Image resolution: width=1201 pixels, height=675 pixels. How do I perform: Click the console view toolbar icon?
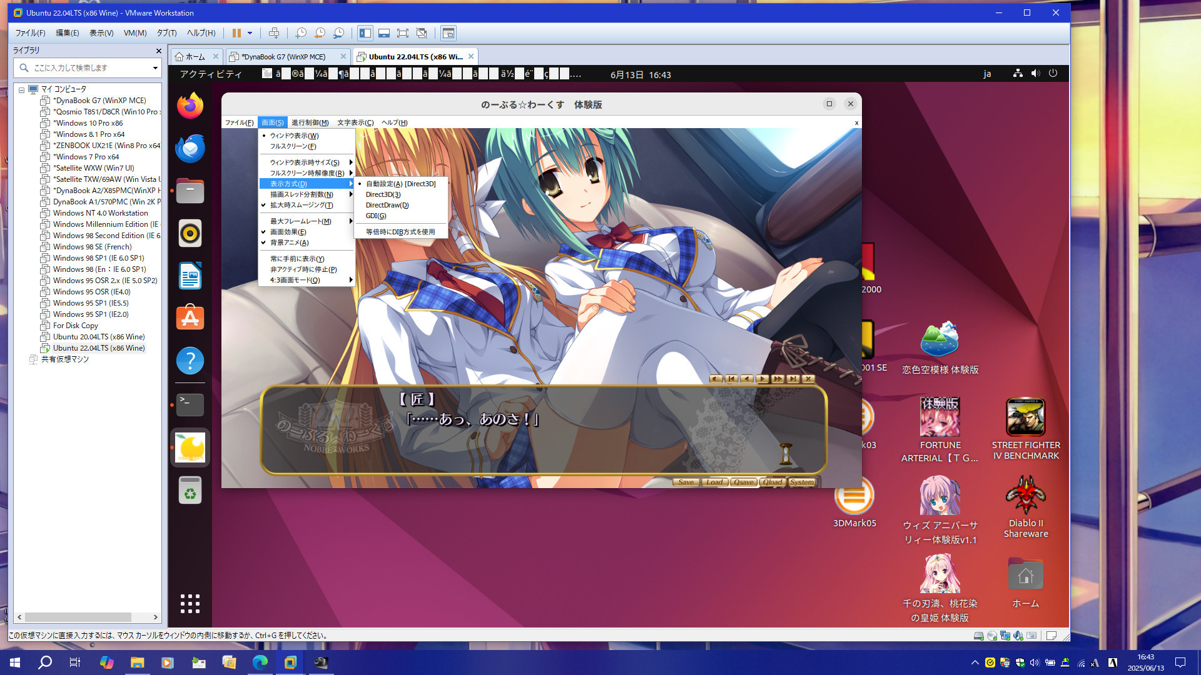[x=448, y=33]
